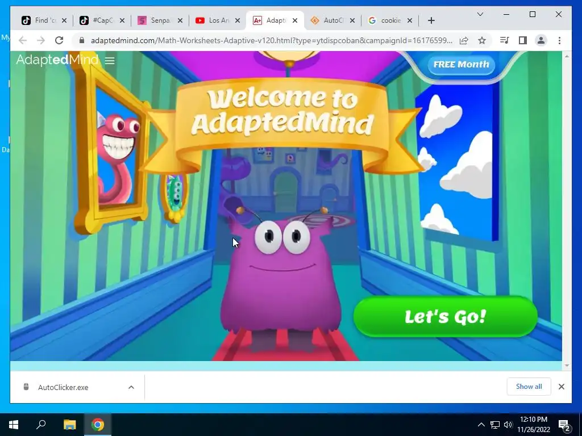Click the page scrollbar up arrow
Viewport: 582px width, 436px height.
[567, 56]
